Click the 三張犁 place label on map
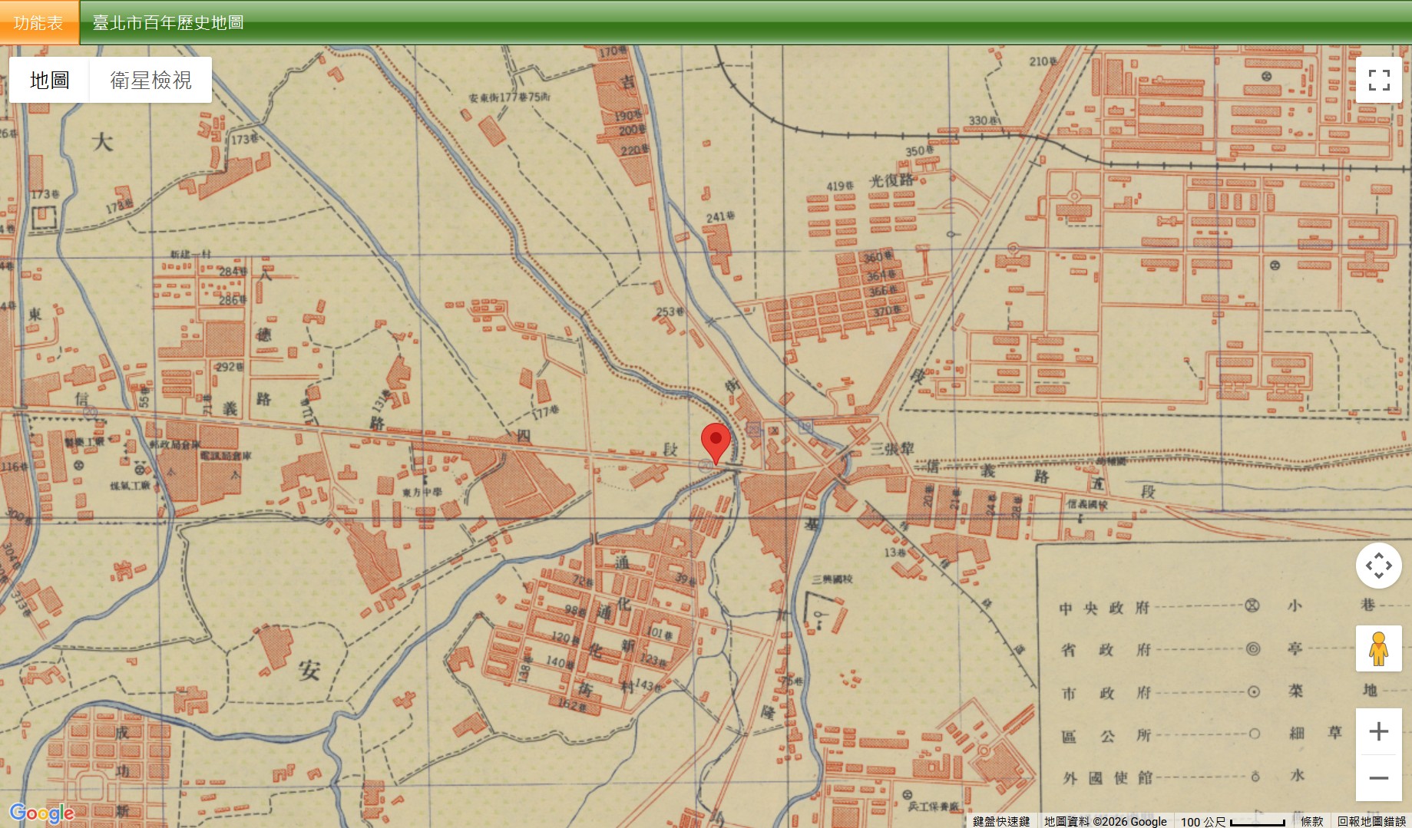 click(x=891, y=449)
